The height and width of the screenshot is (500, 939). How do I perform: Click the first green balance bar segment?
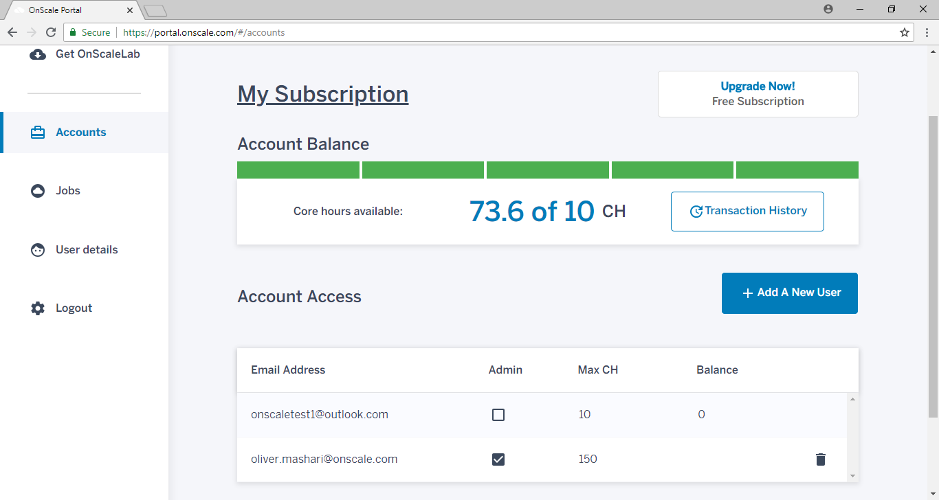(298, 170)
